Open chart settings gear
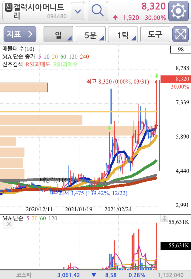Screen dimensions: 191x279 (178, 11)
